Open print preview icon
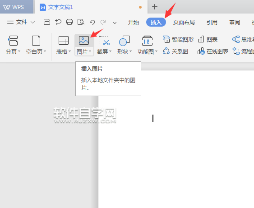Image resolution: width=254 pixels, height=208 pixels. [81, 22]
